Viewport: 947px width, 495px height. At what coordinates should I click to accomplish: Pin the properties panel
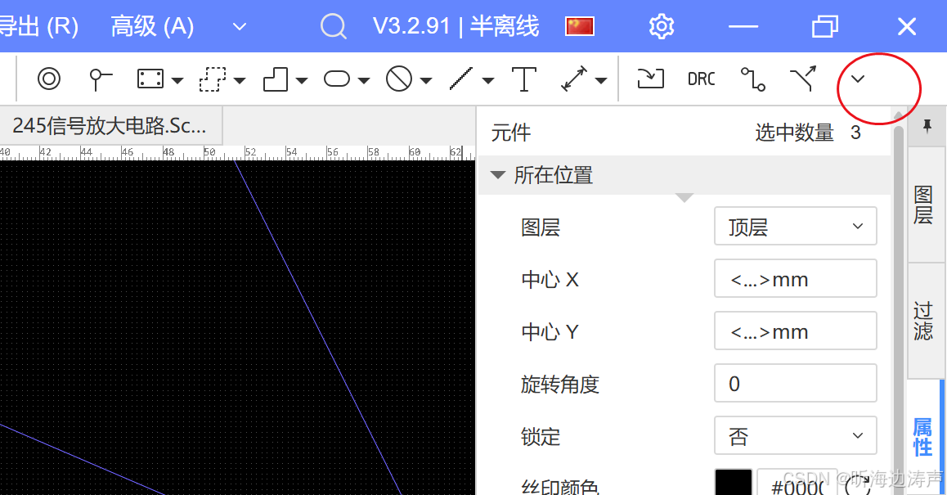pyautogui.click(x=927, y=126)
